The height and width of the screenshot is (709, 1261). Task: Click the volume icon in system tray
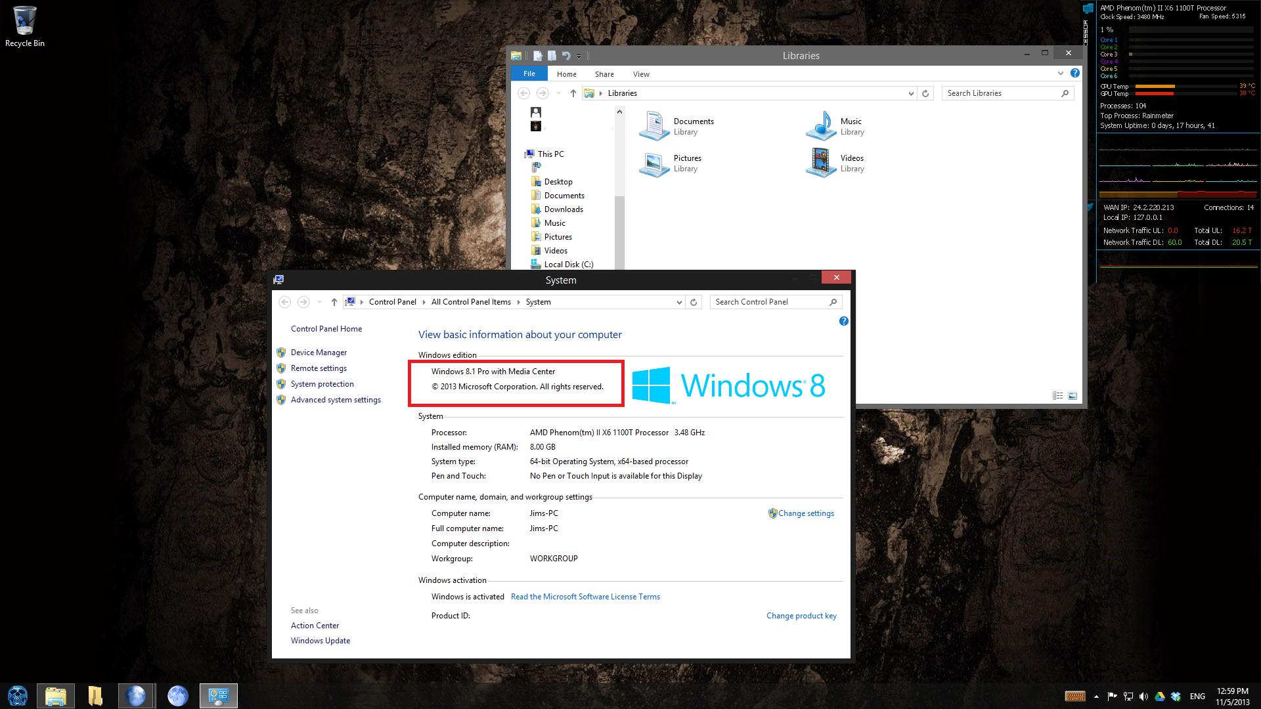1143,697
